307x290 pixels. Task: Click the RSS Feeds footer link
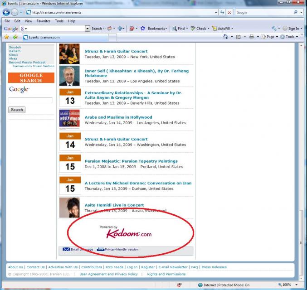pos(114,267)
